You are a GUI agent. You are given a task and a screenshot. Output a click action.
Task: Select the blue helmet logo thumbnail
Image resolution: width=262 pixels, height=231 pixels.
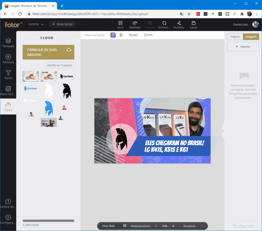pyautogui.click(x=49, y=108)
